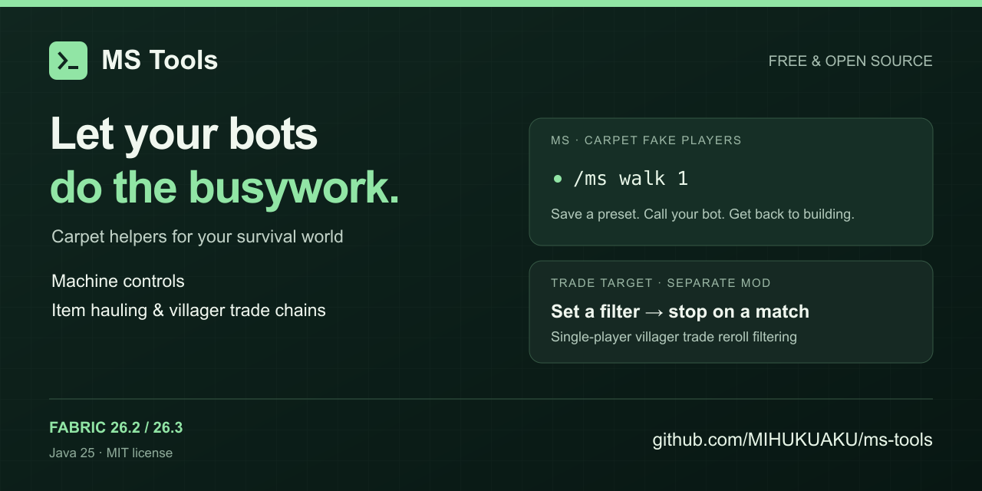This screenshot has width=982, height=491.
Task: Click the 'FABRIC 26.2 / 26.3' version label
Action: (116, 427)
